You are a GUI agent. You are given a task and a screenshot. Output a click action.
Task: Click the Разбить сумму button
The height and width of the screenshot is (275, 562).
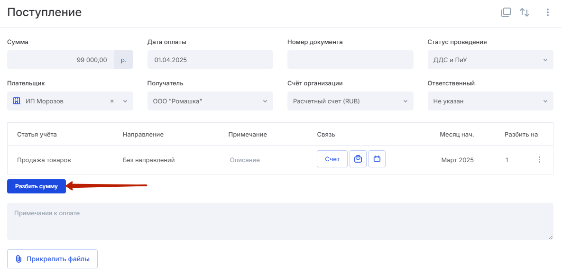37,186
